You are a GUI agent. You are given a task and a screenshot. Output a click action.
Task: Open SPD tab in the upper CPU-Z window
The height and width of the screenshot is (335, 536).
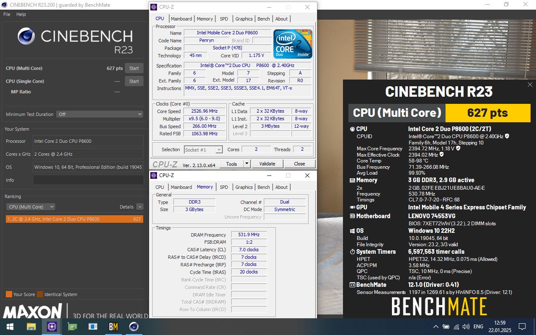pos(224,19)
